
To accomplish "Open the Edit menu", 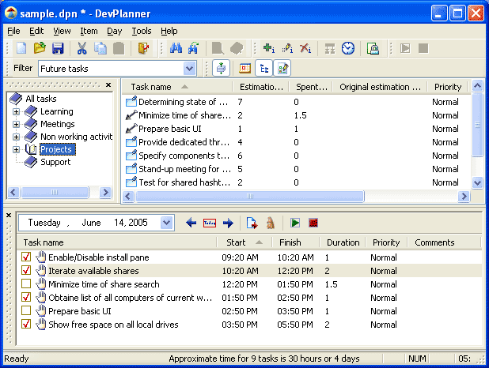I will [36, 31].
